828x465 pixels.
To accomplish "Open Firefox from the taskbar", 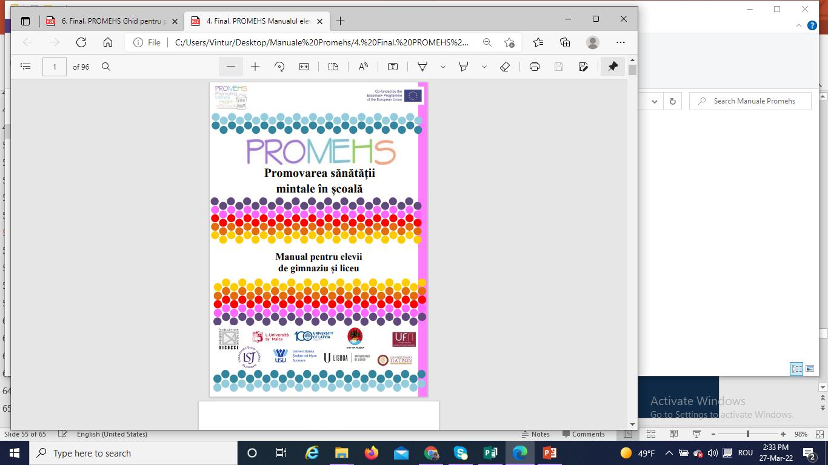I will point(372,453).
